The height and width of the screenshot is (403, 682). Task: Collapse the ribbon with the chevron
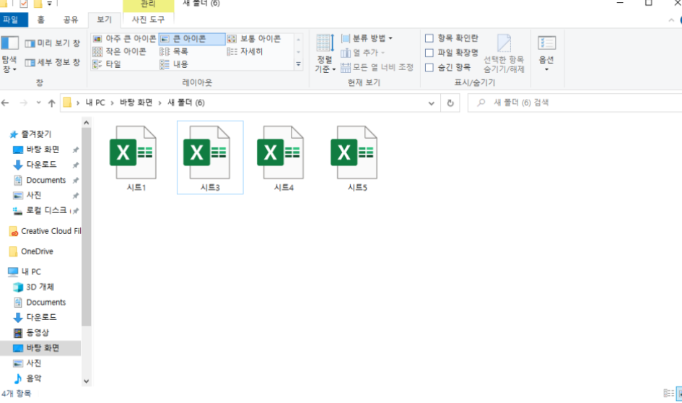click(671, 20)
